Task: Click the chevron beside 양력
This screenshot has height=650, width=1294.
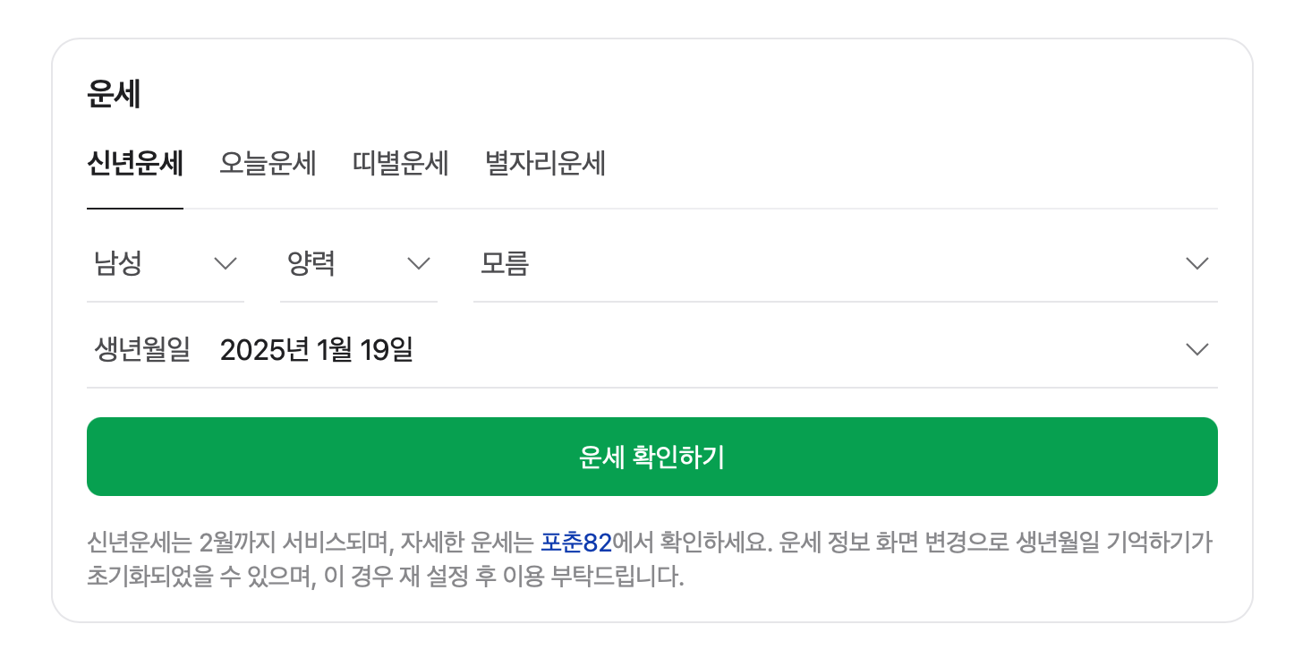Action: [x=418, y=262]
